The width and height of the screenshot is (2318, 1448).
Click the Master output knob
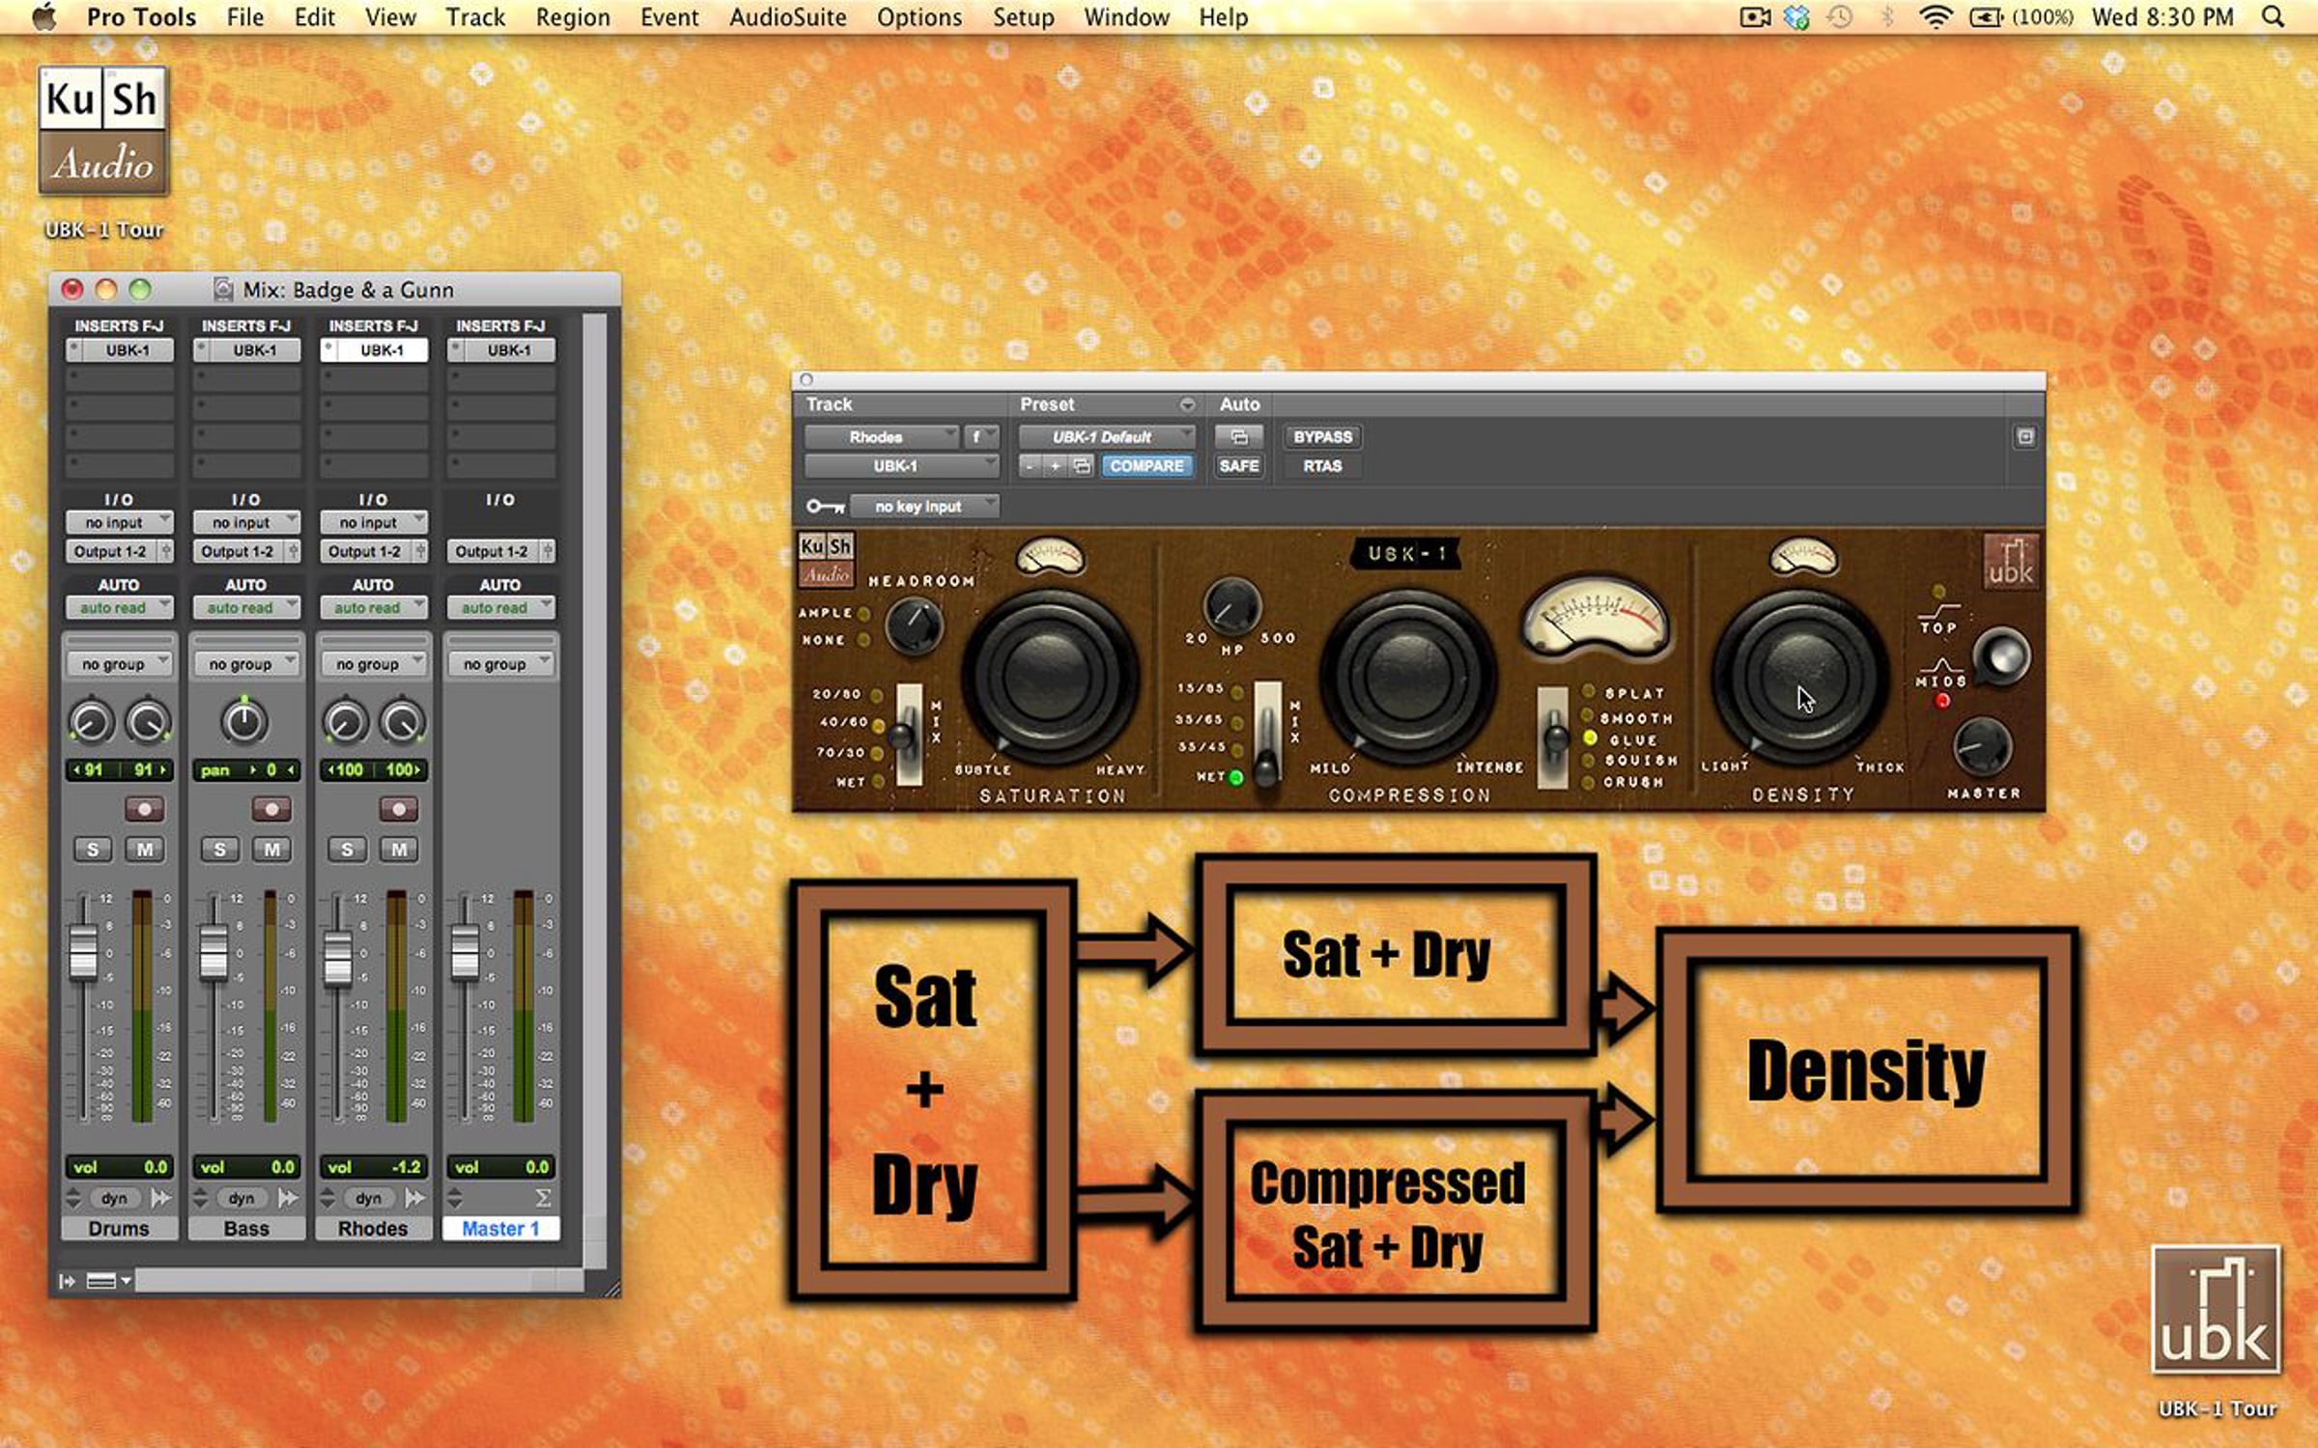tap(1982, 746)
